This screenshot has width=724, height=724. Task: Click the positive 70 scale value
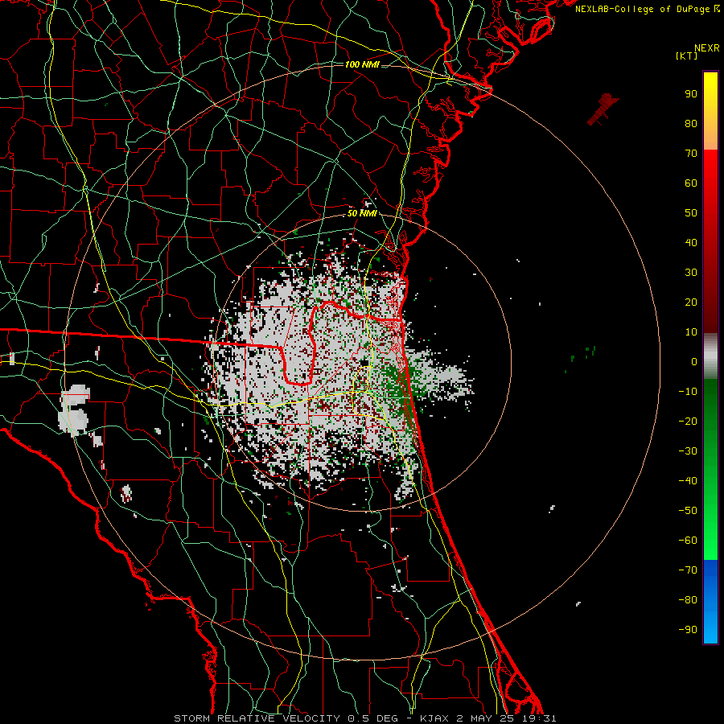coord(691,154)
